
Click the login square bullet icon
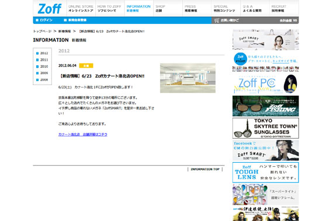37,20
